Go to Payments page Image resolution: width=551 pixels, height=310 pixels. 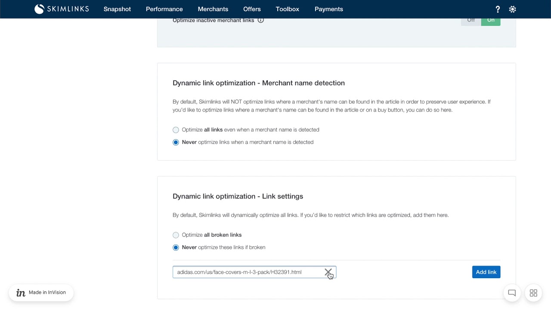[329, 9]
